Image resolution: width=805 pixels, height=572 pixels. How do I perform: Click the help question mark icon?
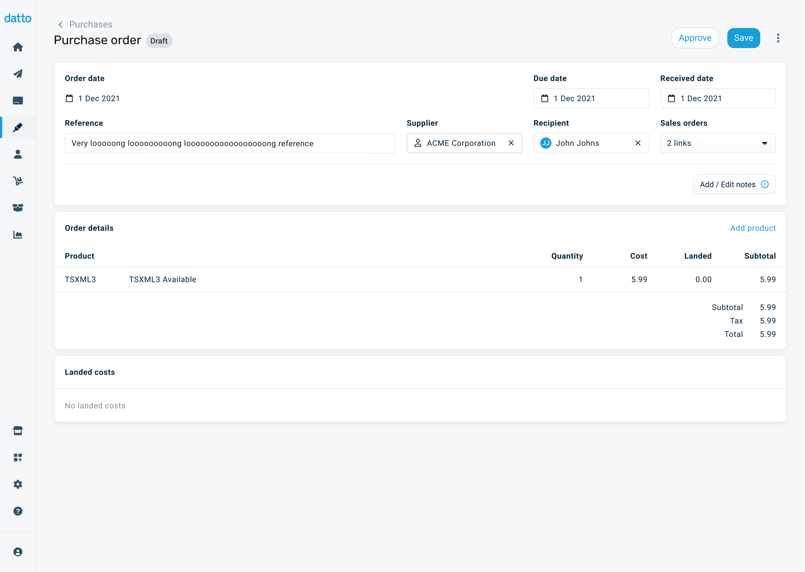pyautogui.click(x=18, y=511)
